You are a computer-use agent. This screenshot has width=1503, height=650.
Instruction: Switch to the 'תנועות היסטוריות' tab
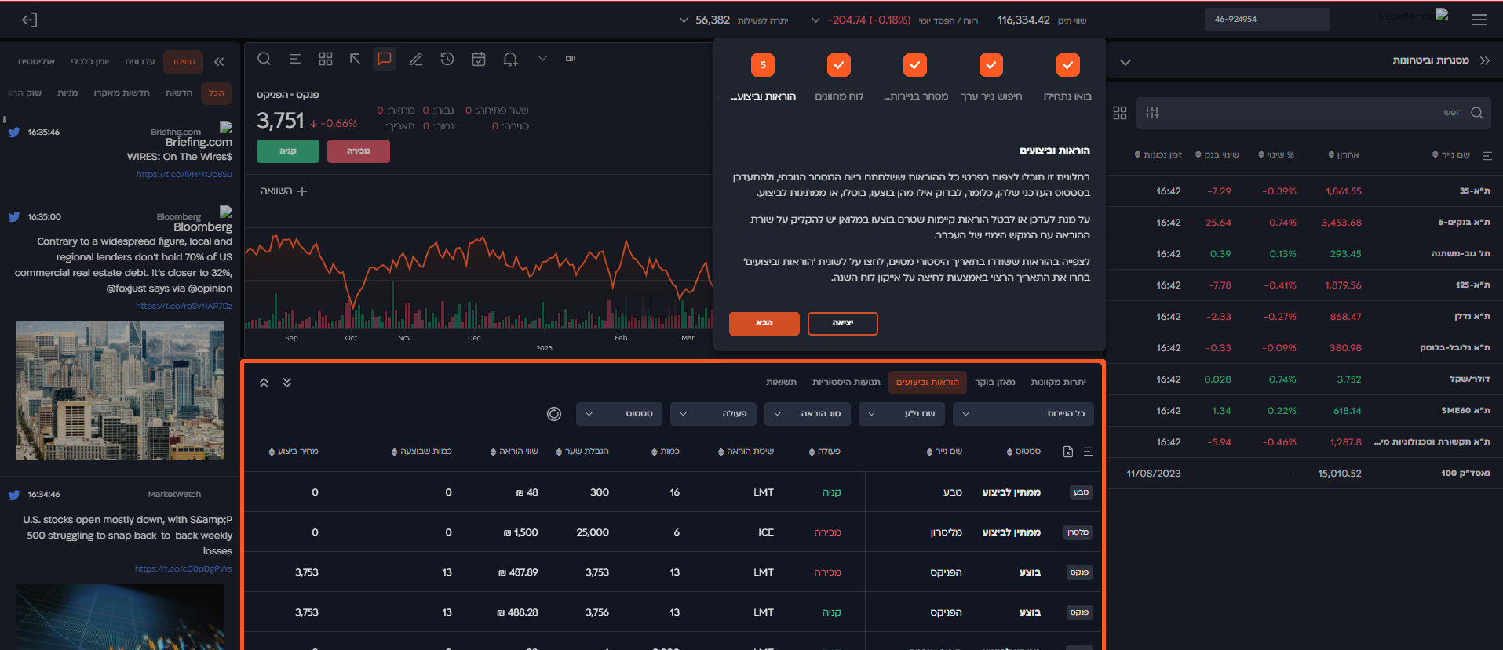pos(846,383)
